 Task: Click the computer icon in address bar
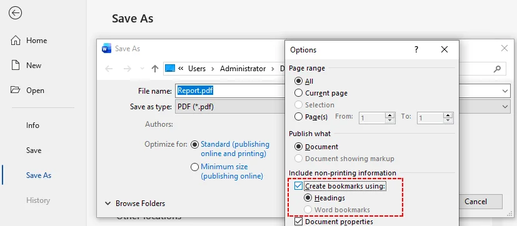pyautogui.click(x=170, y=69)
